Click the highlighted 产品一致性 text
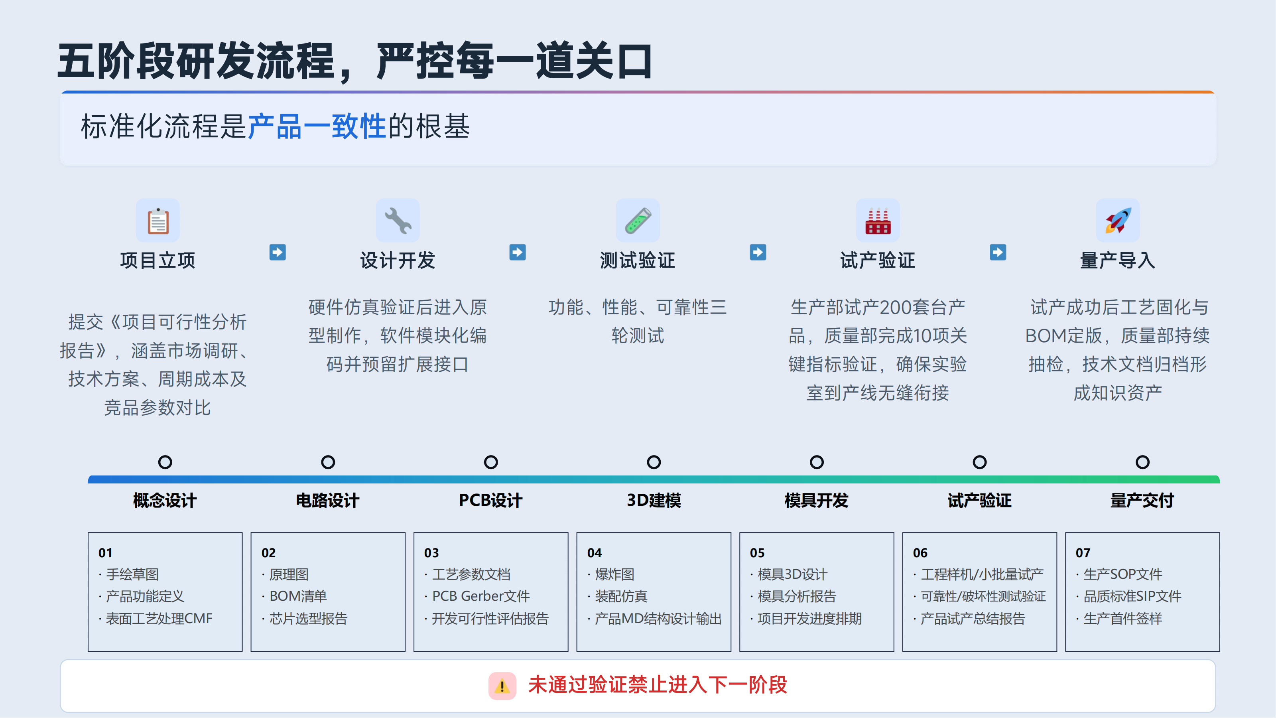1276x718 pixels. pos(317,126)
